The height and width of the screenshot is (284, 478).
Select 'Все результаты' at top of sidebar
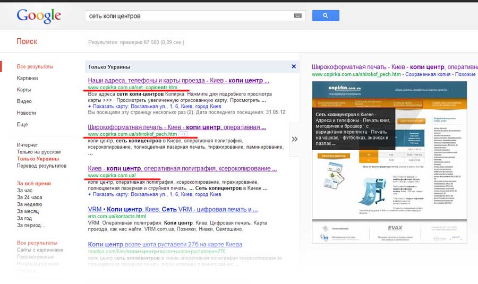pos(35,66)
